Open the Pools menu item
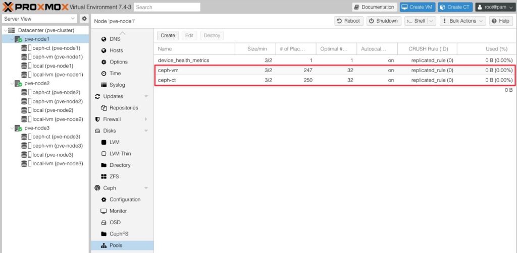Screen dimensions: 517x253 point(122,245)
